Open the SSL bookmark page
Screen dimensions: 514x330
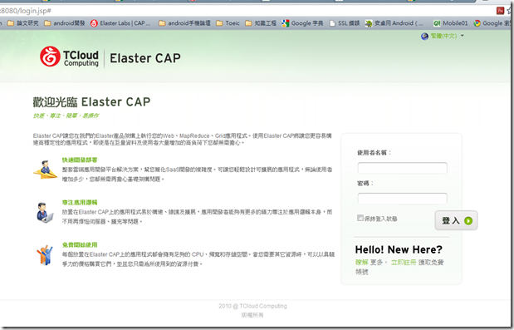click(x=345, y=23)
